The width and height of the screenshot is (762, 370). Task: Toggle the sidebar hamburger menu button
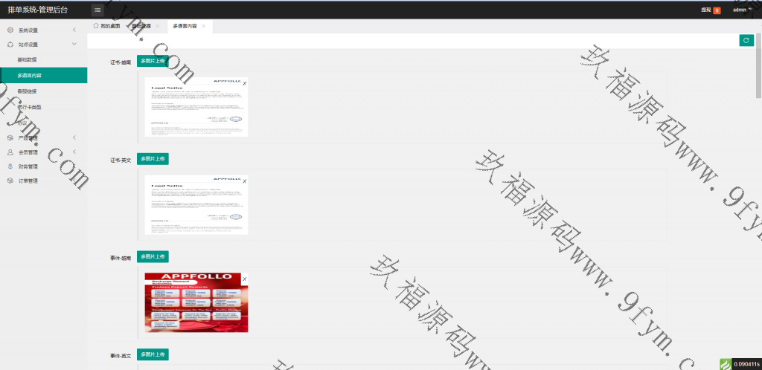click(97, 10)
